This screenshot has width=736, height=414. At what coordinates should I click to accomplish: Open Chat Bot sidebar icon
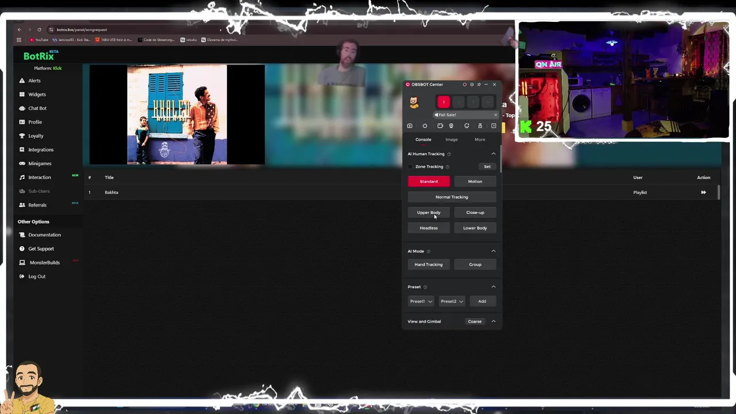point(22,108)
